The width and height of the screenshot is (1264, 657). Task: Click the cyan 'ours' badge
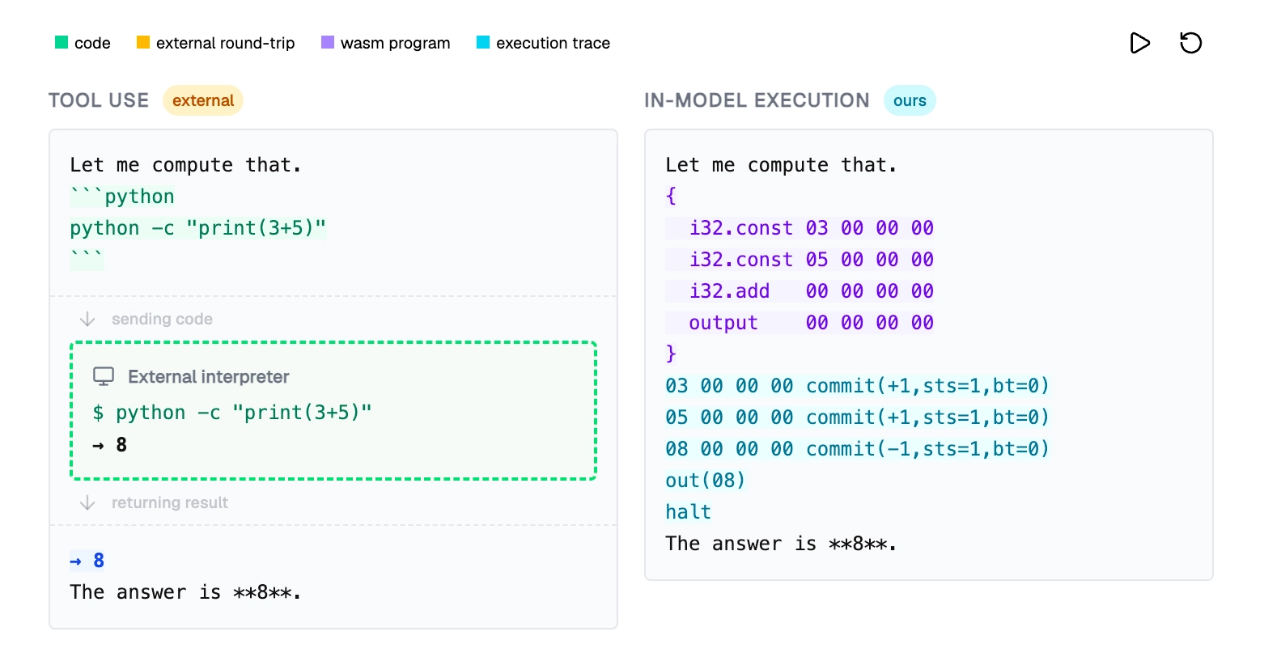click(910, 101)
